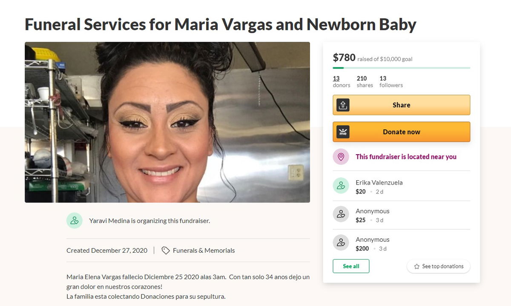The height and width of the screenshot is (306, 511).
Task: Click the avatar of the $200 Anonymous donor
Action: [x=341, y=243]
